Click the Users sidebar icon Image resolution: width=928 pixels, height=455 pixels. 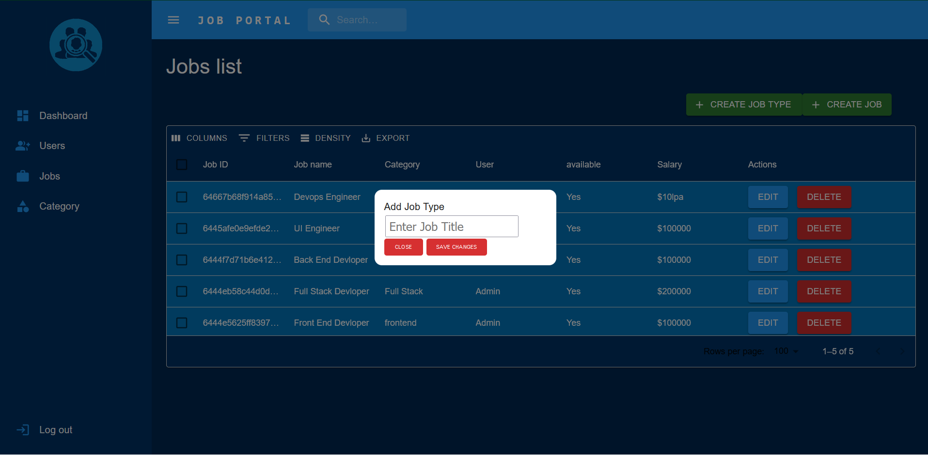click(x=22, y=146)
